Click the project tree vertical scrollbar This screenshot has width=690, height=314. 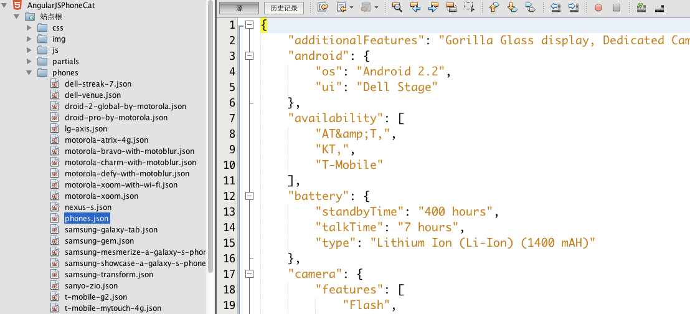[x=210, y=136]
